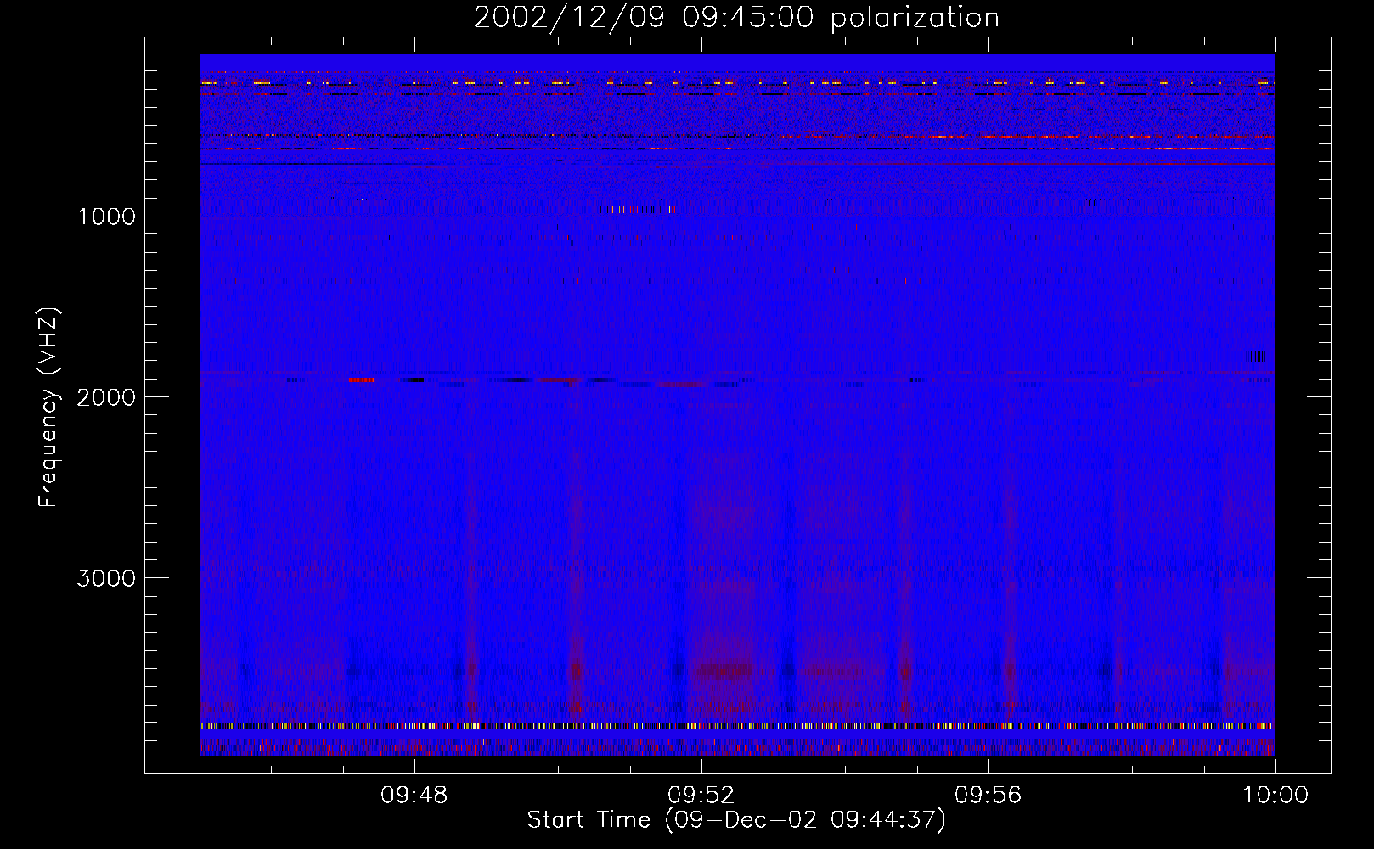Click the 09:48 time tick label
1374x849 pixels.
(414, 796)
